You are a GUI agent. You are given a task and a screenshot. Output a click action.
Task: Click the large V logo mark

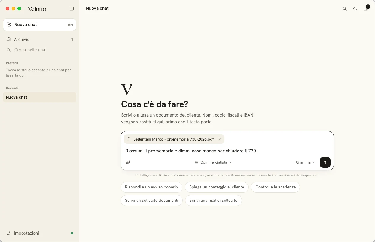(126, 89)
